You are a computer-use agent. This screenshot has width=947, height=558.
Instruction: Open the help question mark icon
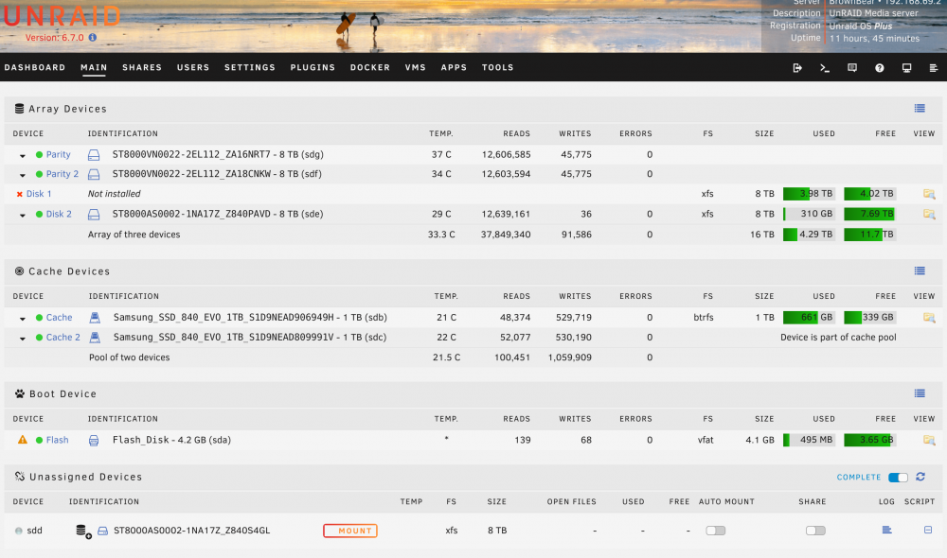[x=880, y=68]
